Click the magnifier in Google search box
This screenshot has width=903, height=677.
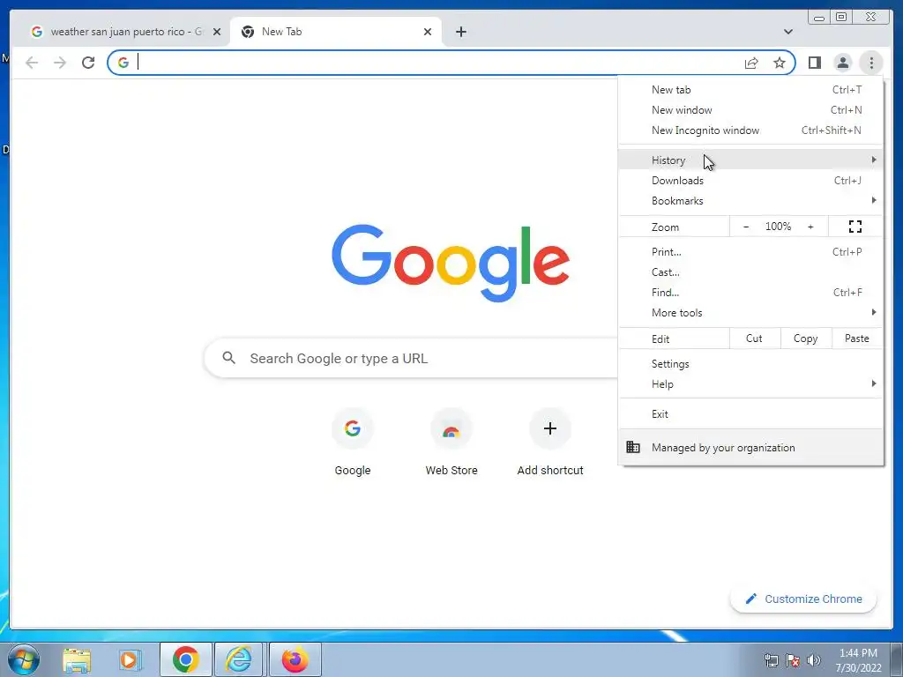pyautogui.click(x=228, y=358)
